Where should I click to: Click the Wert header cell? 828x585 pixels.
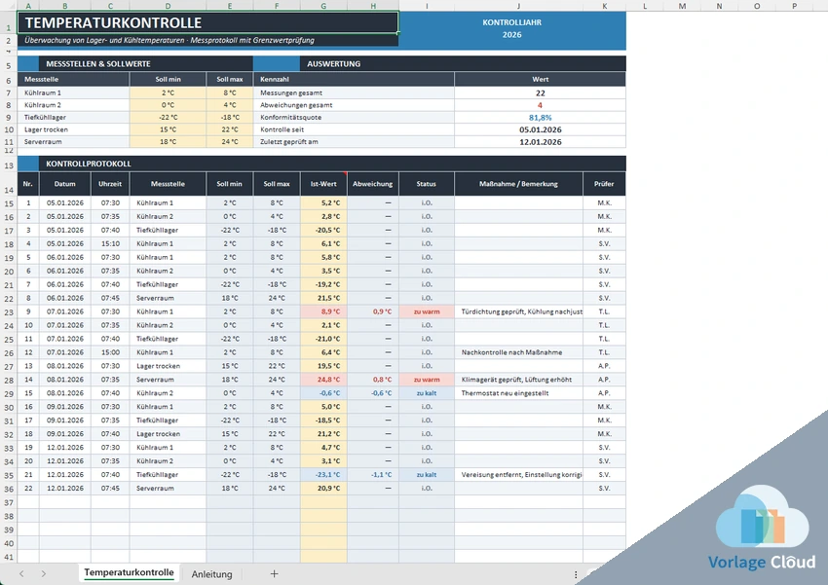tap(541, 79)
